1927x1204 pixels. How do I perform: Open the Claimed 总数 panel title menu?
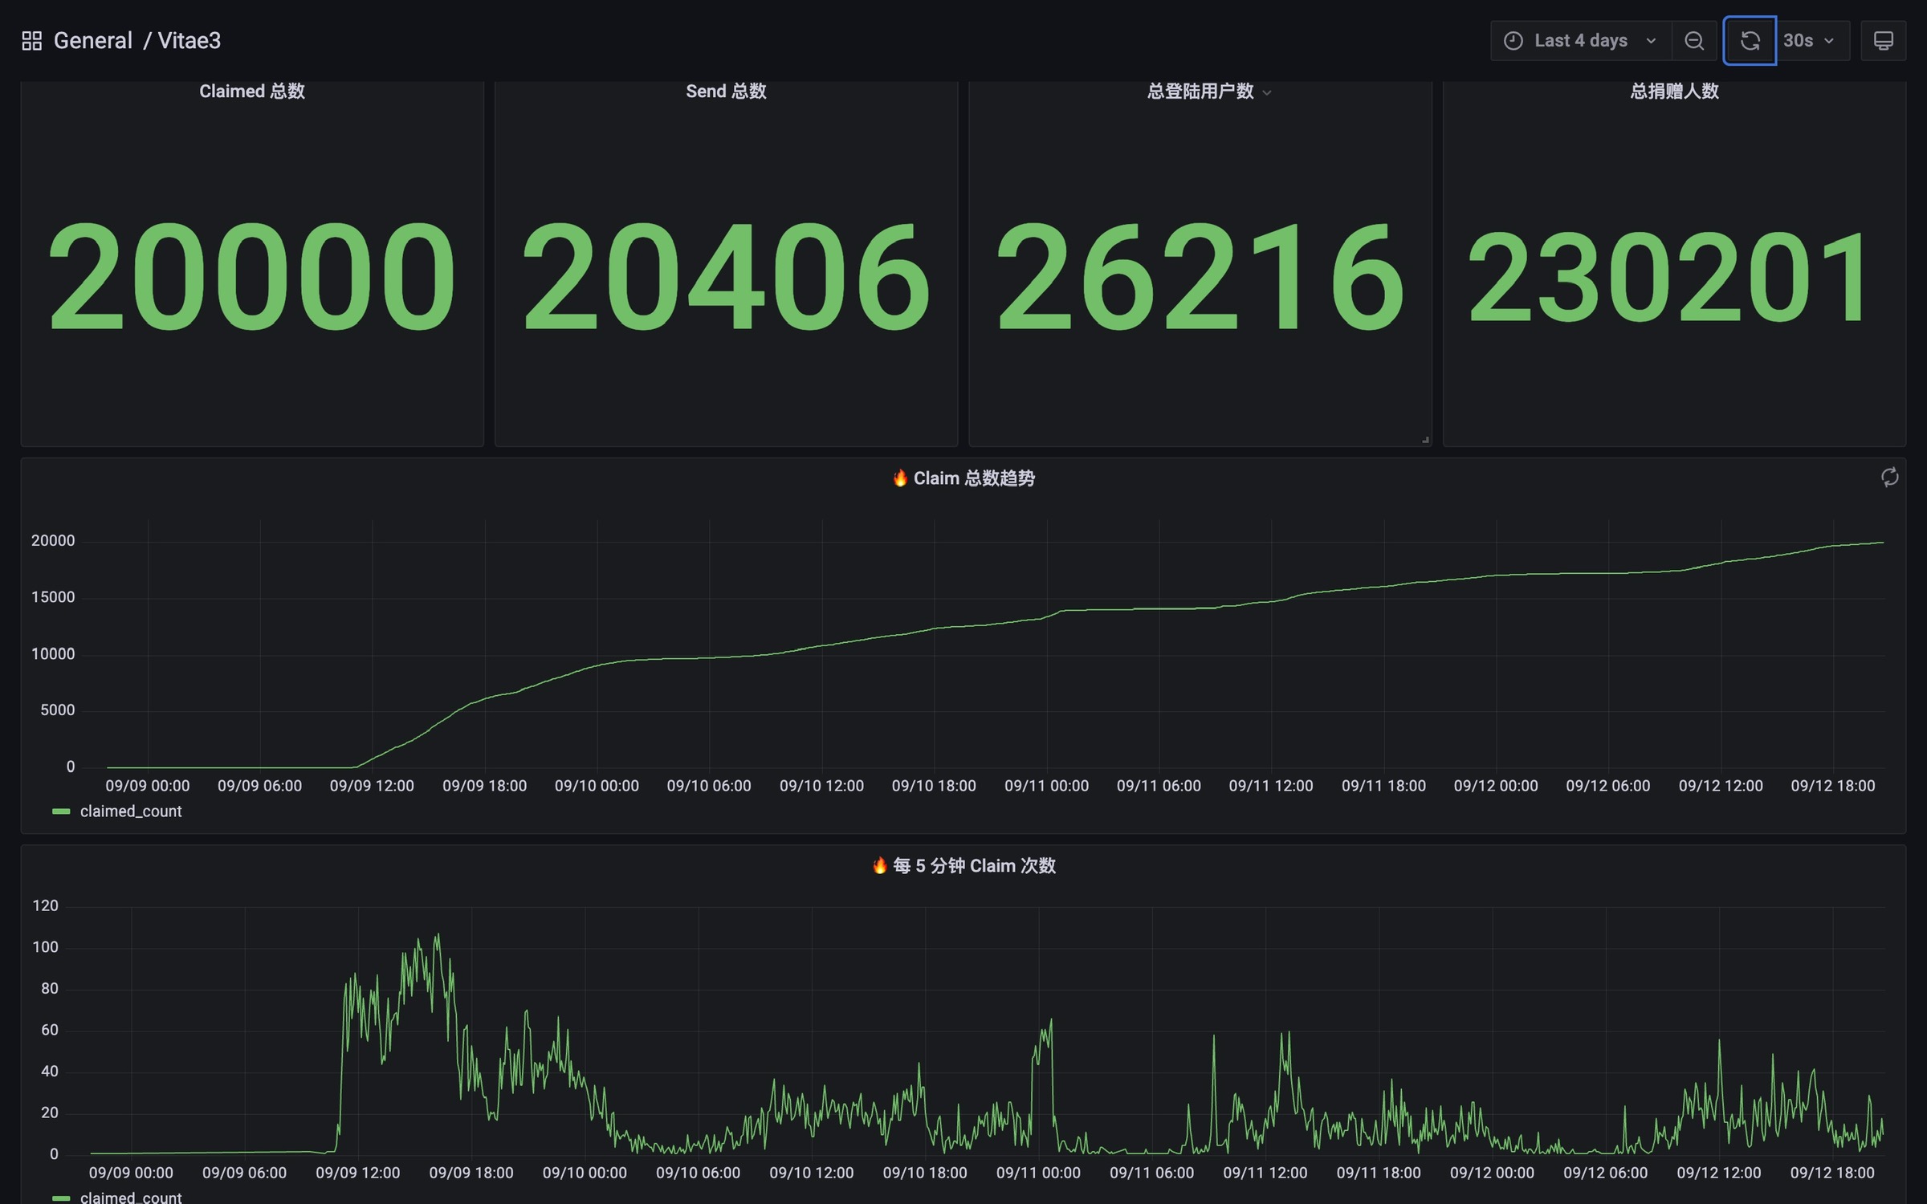251,92
